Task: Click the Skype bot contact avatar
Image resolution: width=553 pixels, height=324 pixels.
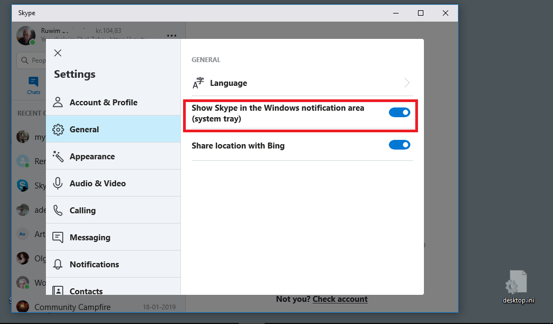Action: click(23, 185)
